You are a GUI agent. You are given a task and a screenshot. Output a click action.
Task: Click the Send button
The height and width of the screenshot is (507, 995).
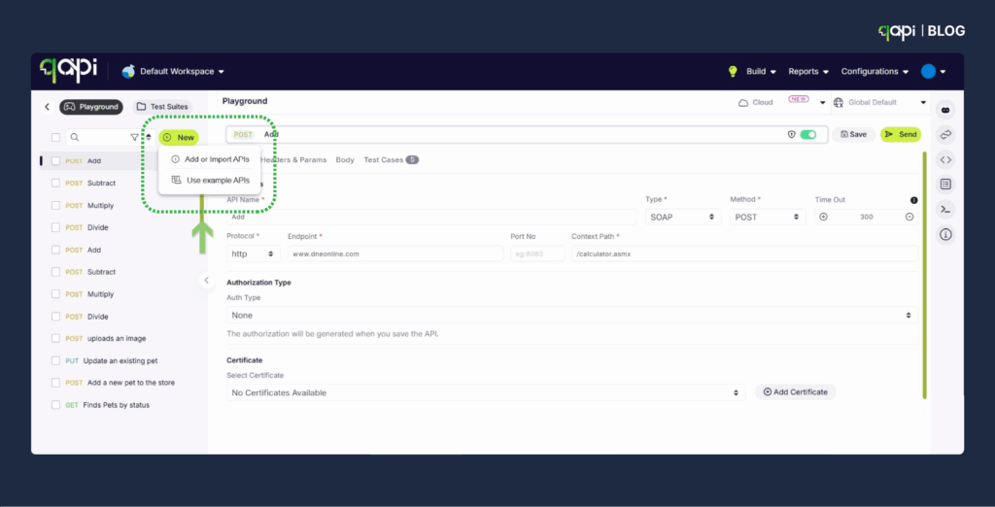click(901, 135)
